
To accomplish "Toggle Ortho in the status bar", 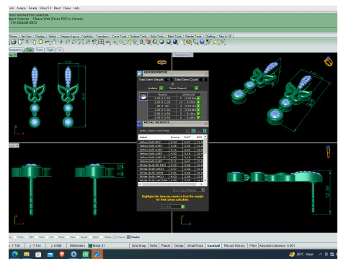I will 154,245.
